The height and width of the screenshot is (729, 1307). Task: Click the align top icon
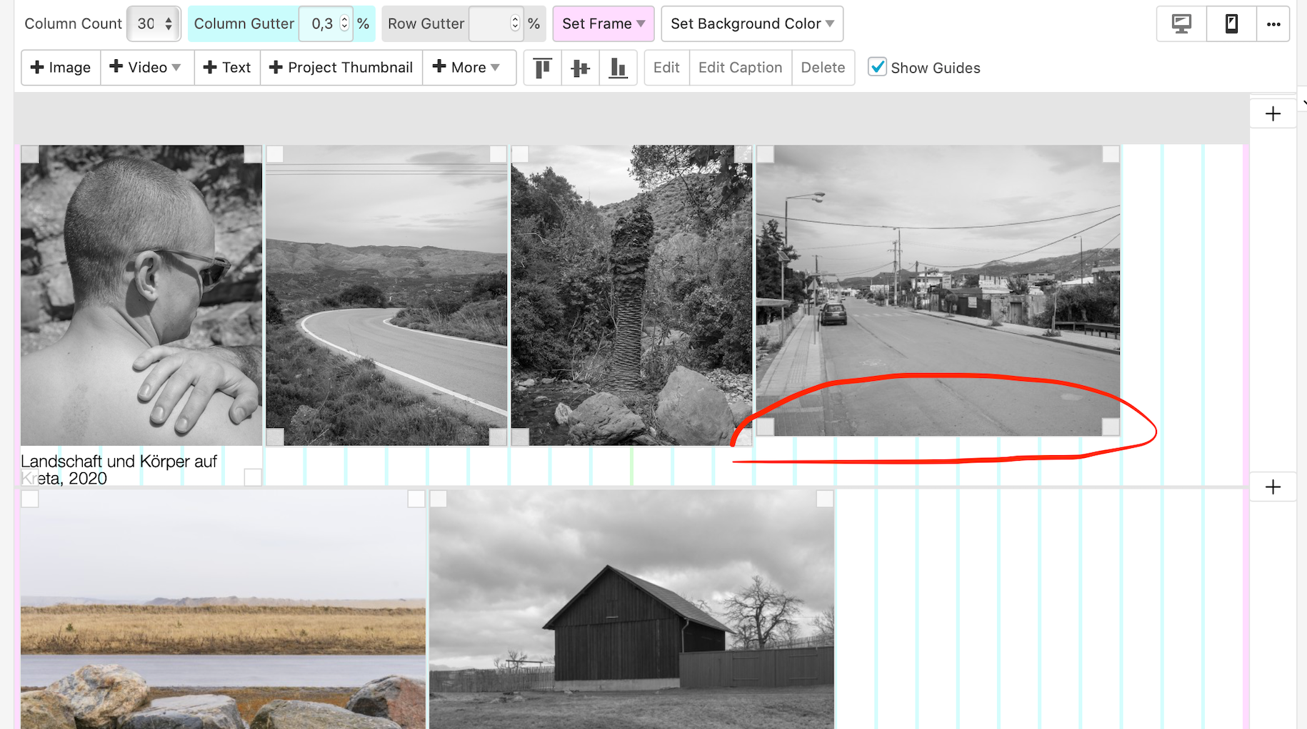(542, 68)
